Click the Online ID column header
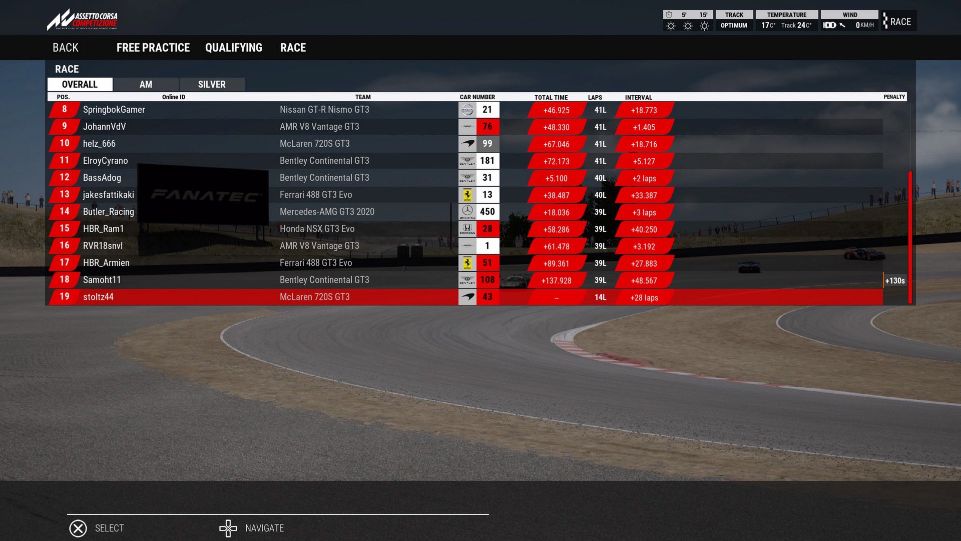Viewport: 961px width, 541px height. (174, 97)
